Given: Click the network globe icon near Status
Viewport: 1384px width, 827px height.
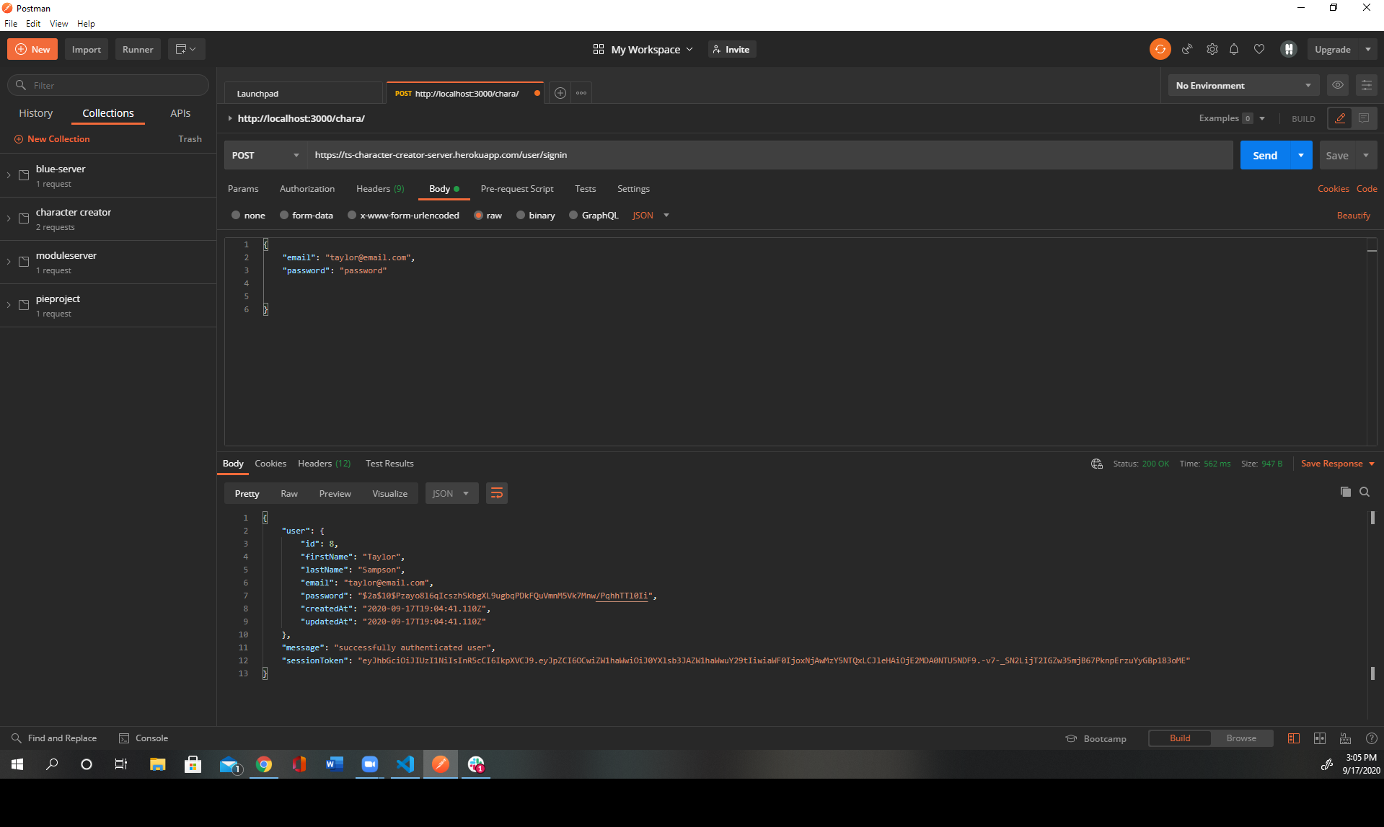Looking at the screenshot, I should [x=1096, y=464].
